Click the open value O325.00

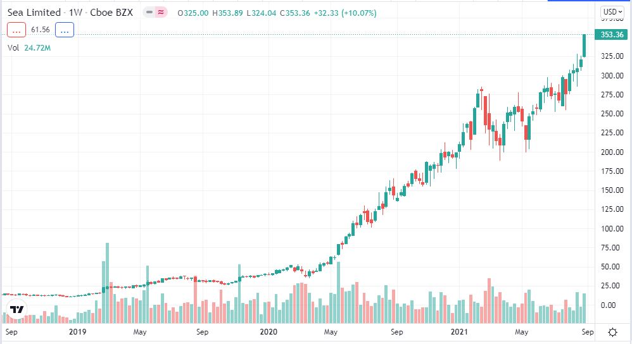(193, 13)
